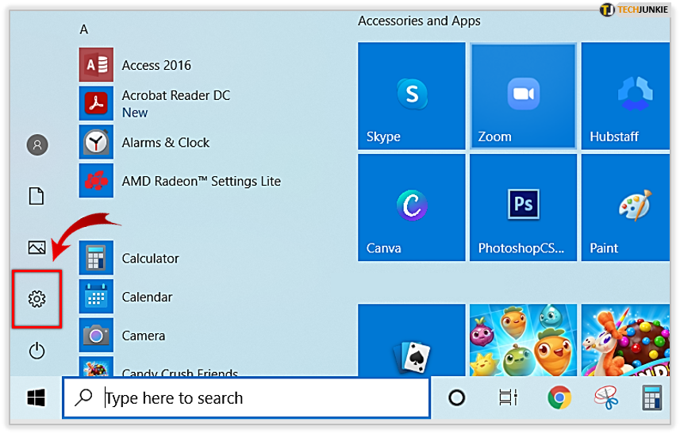
Task: Click the magnifier icon in search box
Action: point(83,398)
